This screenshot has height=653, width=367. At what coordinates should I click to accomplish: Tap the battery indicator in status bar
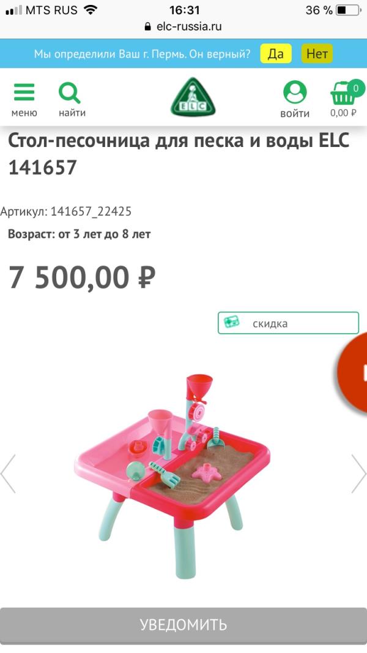pos(348,10)
